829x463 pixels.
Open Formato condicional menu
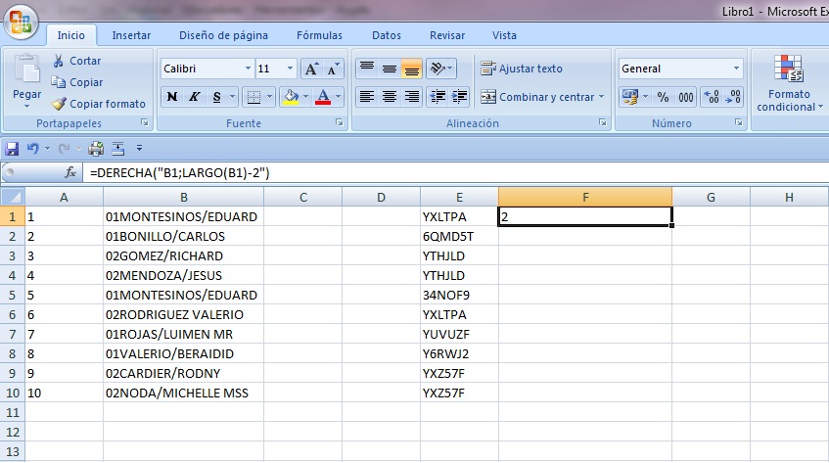pos(789,83)
